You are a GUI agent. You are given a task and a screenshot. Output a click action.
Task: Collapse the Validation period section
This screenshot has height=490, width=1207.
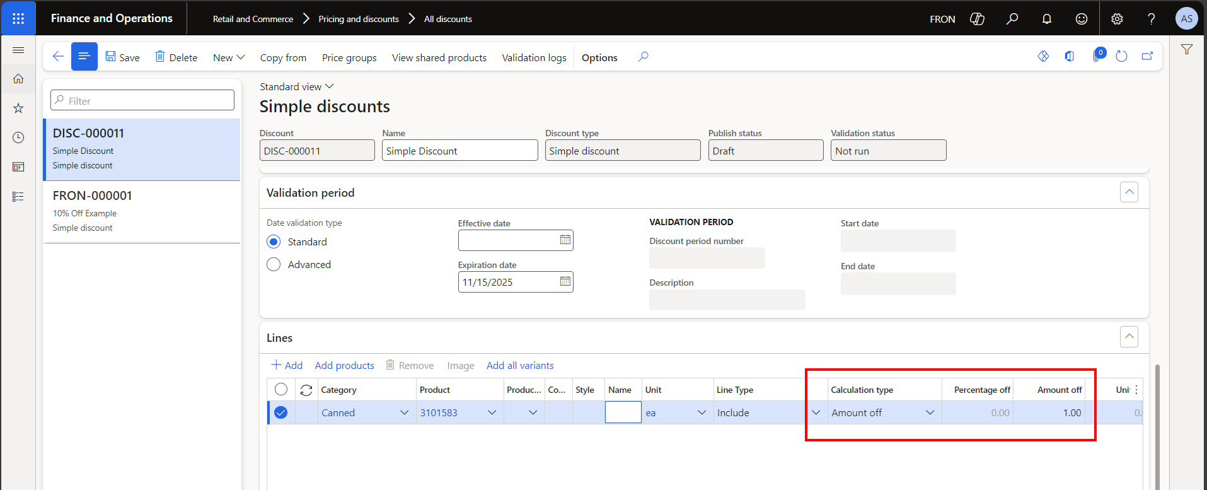(x=1129, y=192)
